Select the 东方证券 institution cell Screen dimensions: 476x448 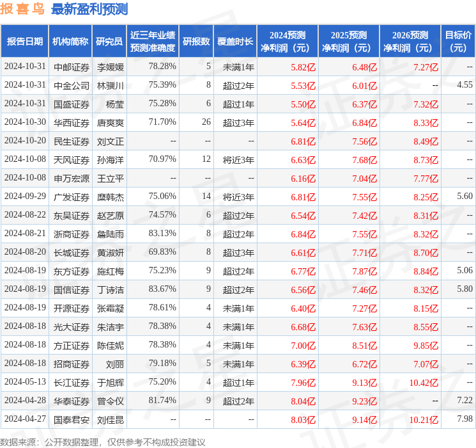coord(72,271)
